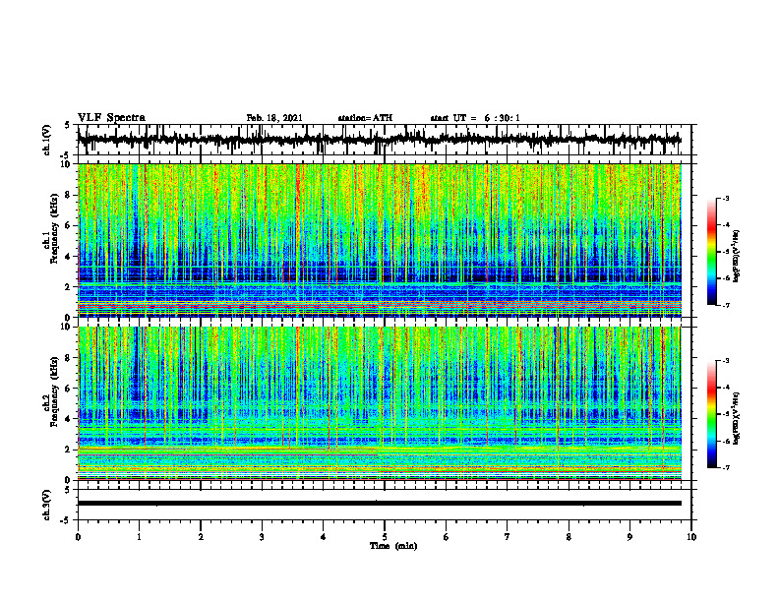This screenshot has height=602, width=779.
Task: Click the ch.1(V) axis "-5" tick label
Action: coord(66,155)
